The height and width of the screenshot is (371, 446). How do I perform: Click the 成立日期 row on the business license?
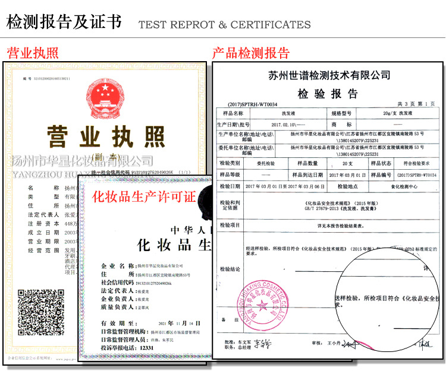coord(52,233)
